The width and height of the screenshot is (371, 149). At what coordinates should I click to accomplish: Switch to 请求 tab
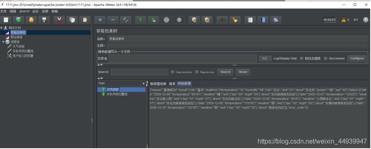pos(172,84)
